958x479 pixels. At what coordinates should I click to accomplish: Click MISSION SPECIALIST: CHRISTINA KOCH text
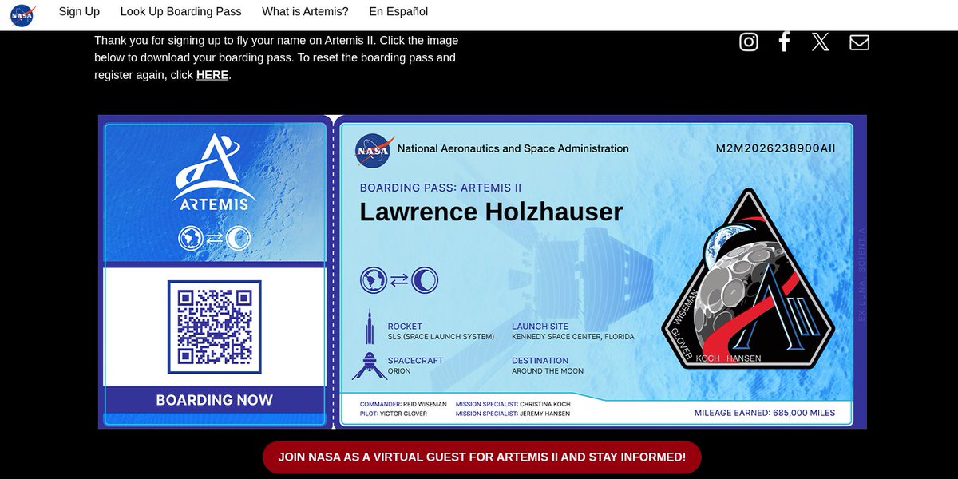513,405
